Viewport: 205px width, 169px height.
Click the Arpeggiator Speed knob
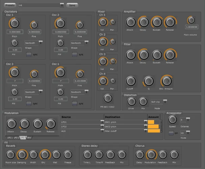pyautogui.click(x=173, y=119)
